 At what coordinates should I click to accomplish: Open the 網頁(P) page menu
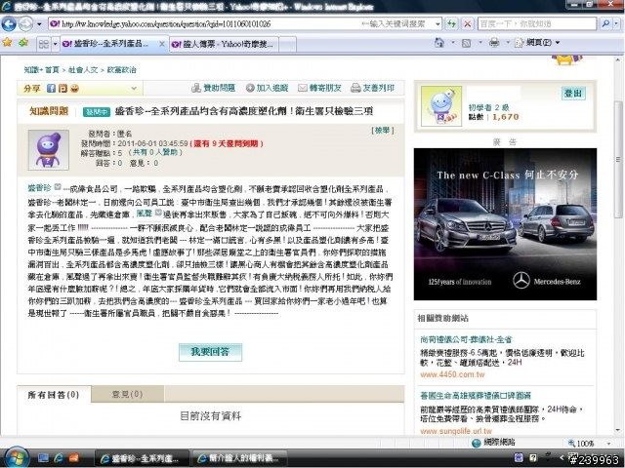click(x=537, y=43)
